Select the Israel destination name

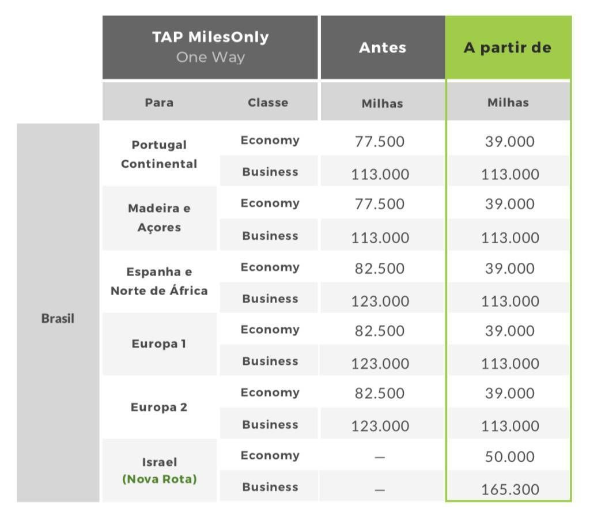160,462
